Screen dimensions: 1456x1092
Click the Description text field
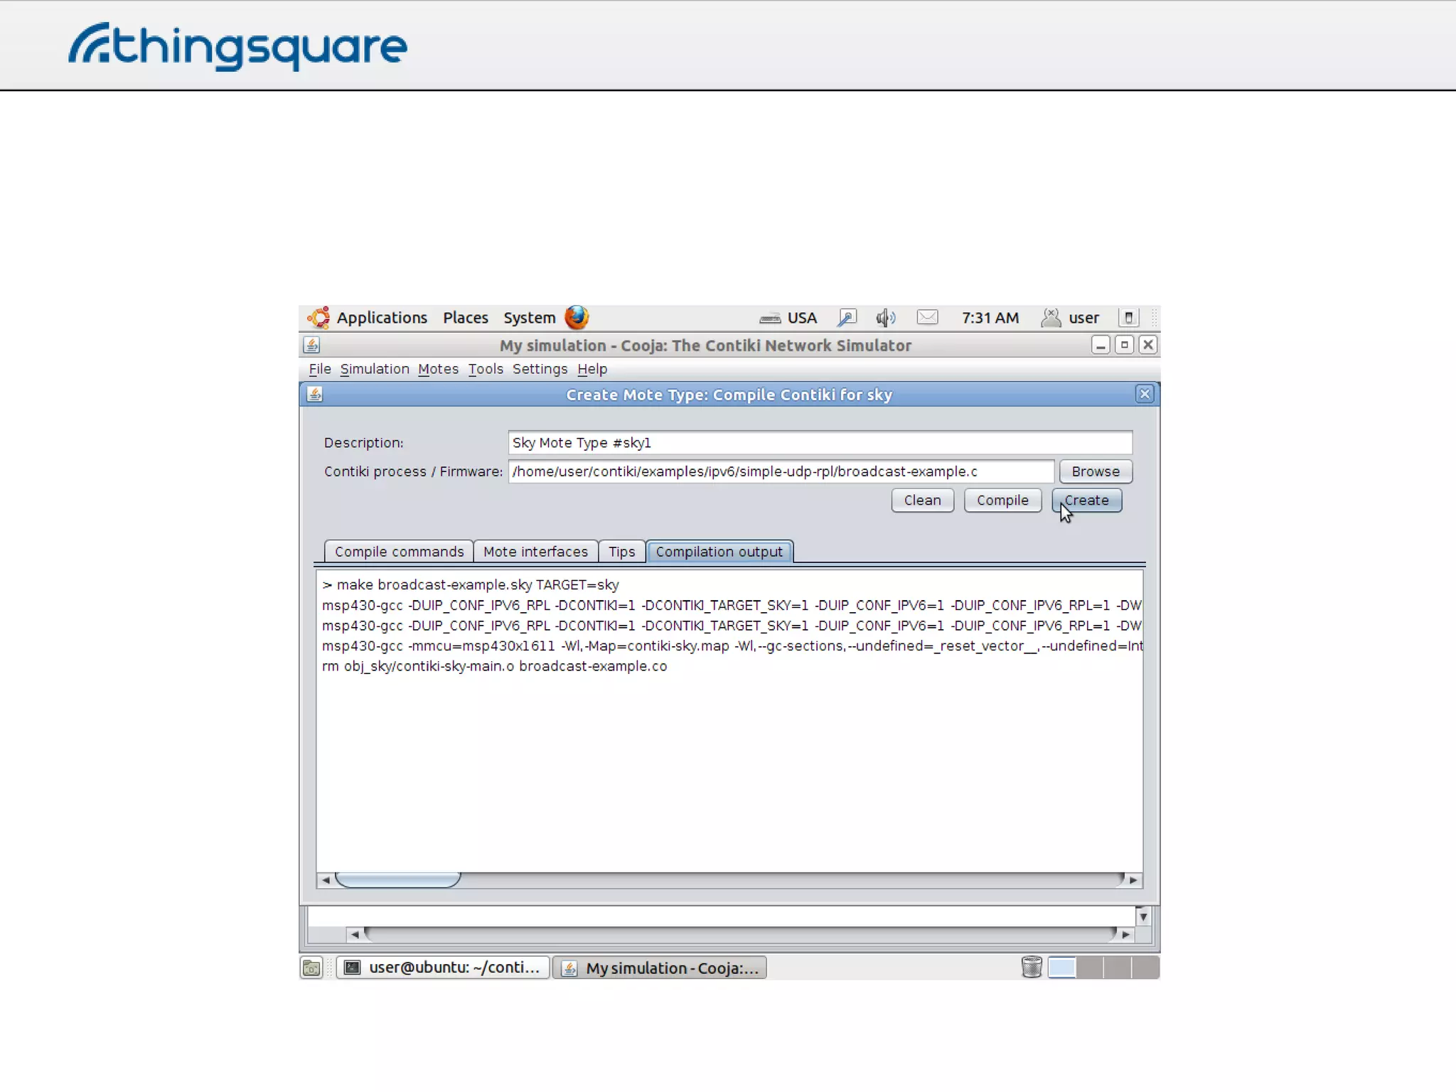point(819,442)
